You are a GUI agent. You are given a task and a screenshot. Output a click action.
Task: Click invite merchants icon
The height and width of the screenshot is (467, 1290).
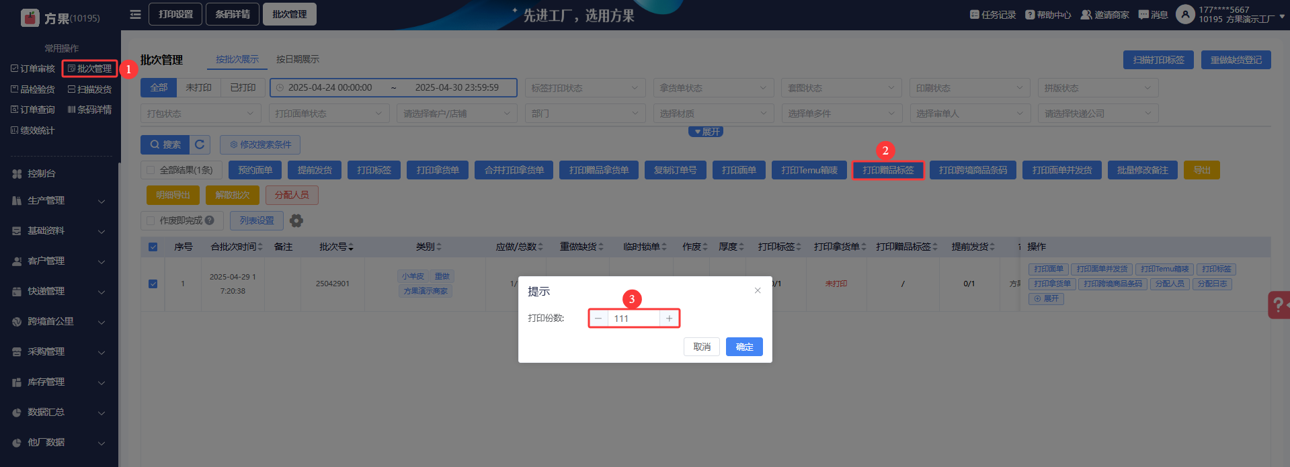point(1086,15)
